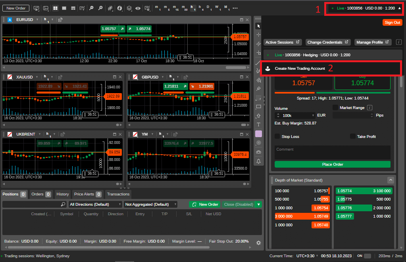Open the indicators function icon
Viewport: 406px width, 262px height.
coord(119,8)
